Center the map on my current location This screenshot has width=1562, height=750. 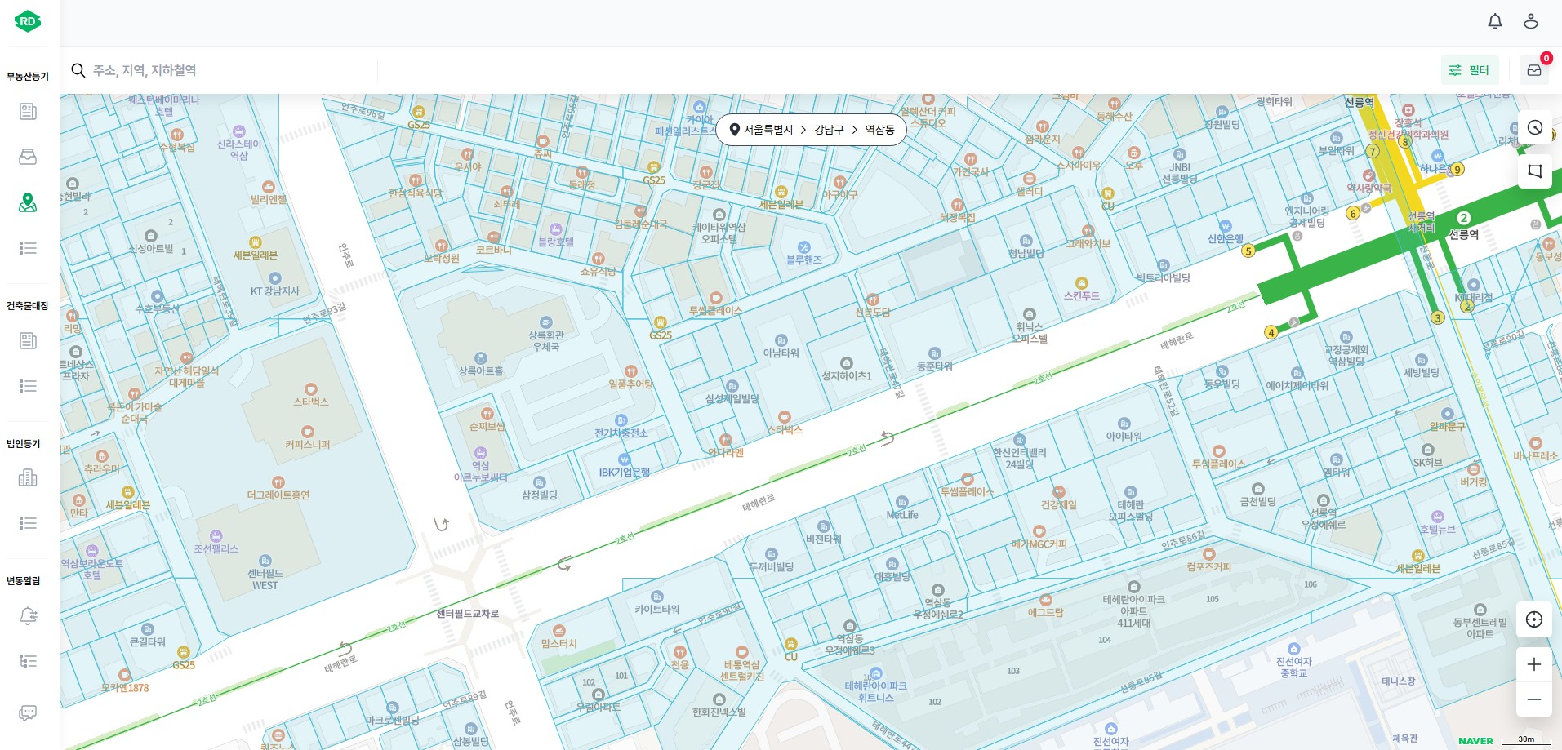pyautogui.click(x=1533, y=619)
